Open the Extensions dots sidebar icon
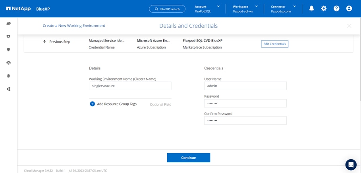Image resolution: width=361 pixels, height=173 pixels. pos(8,89)
